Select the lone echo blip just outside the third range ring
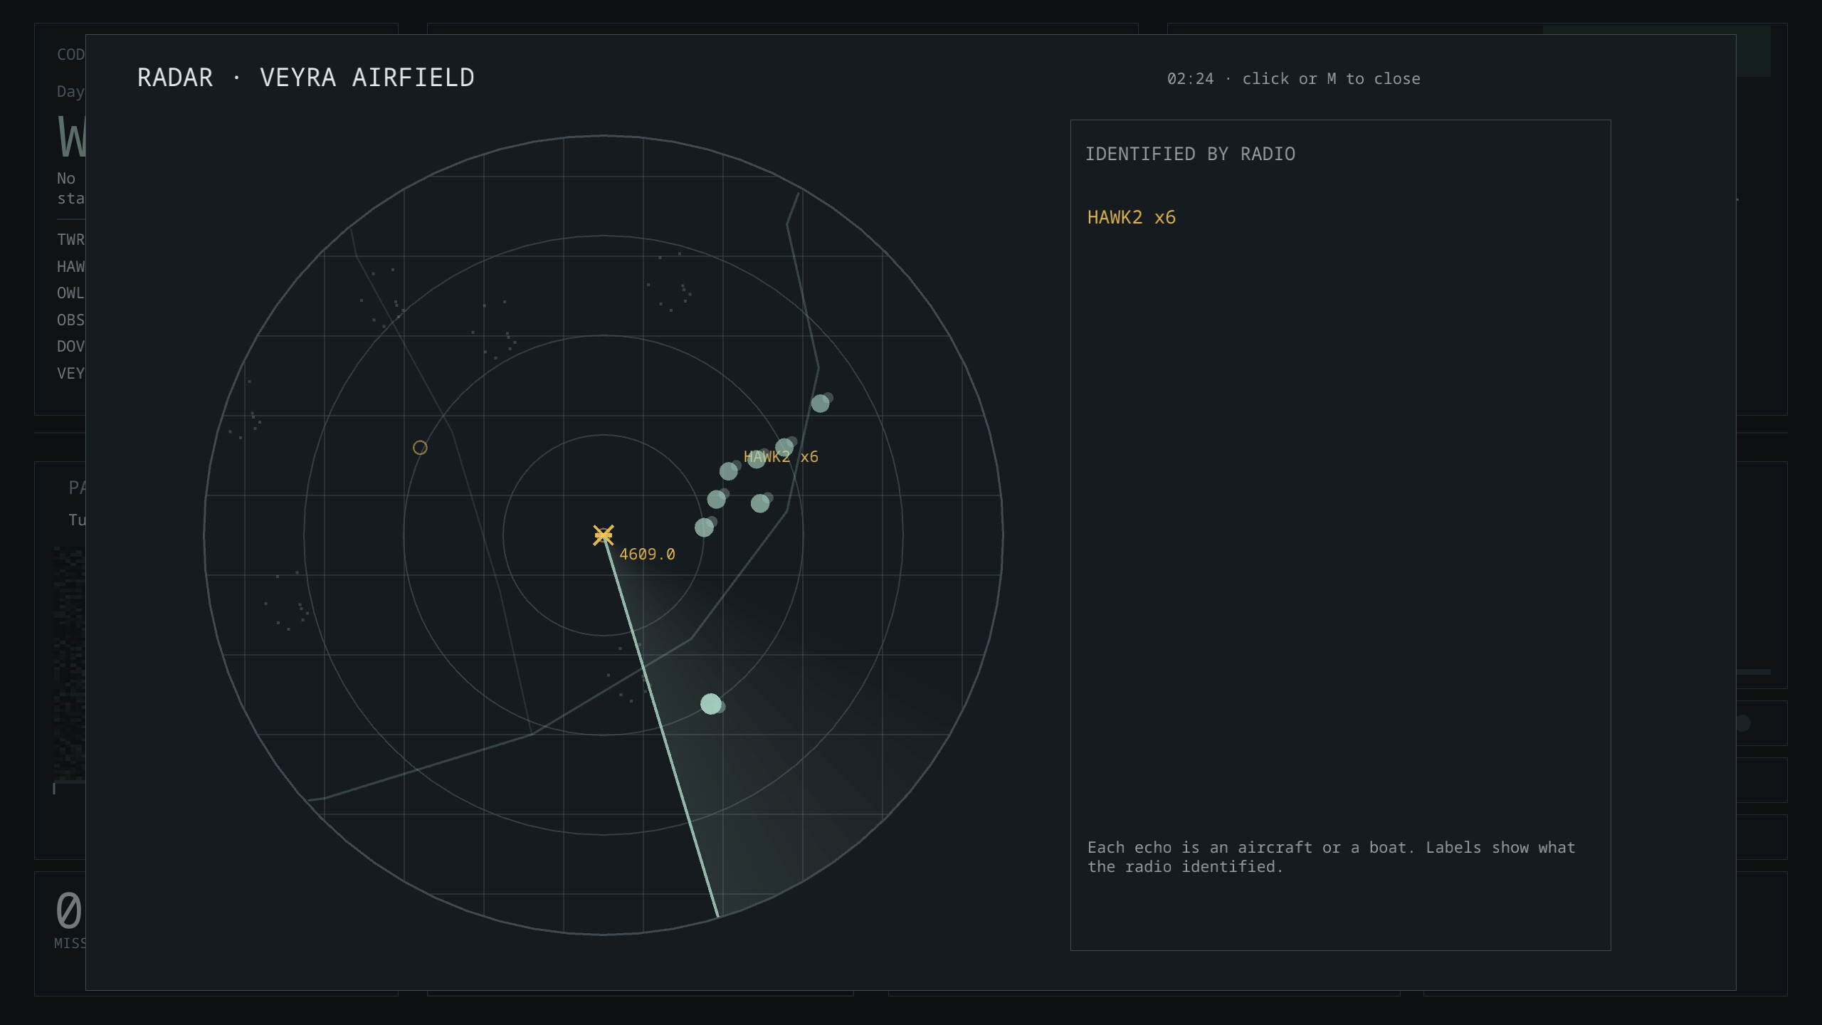This screenshot has height=1025, width=1822. pyautogui.click(x=821, y=403)
